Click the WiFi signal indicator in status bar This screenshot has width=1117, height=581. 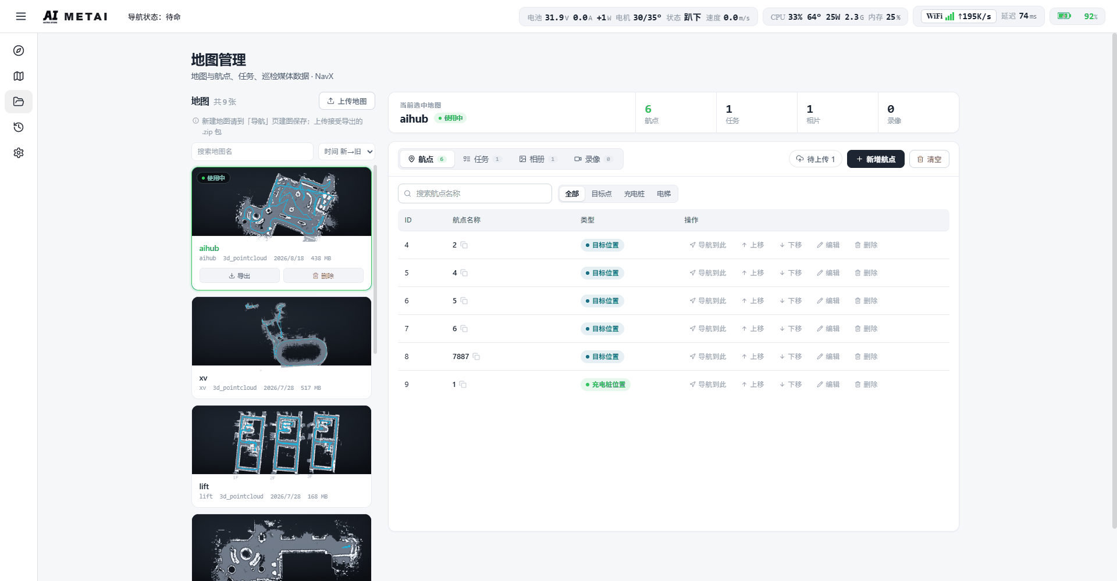[x=958, y=16]
